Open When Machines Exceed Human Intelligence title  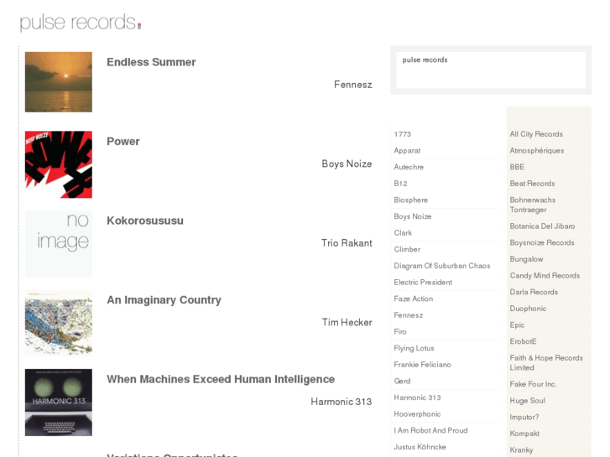point(221,380)
